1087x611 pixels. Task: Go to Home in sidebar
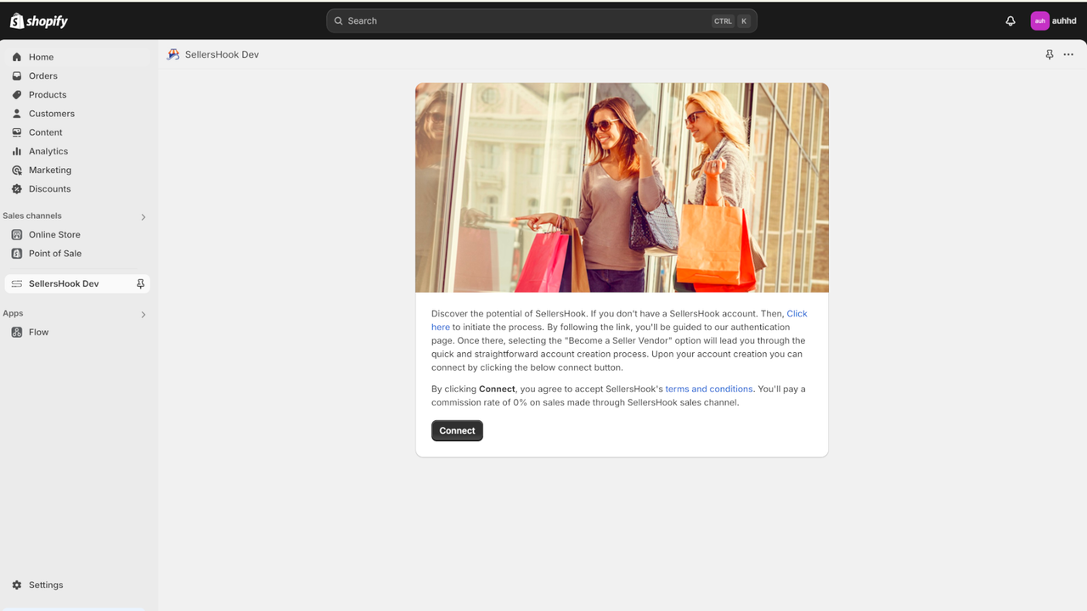[x=78, y=57]
